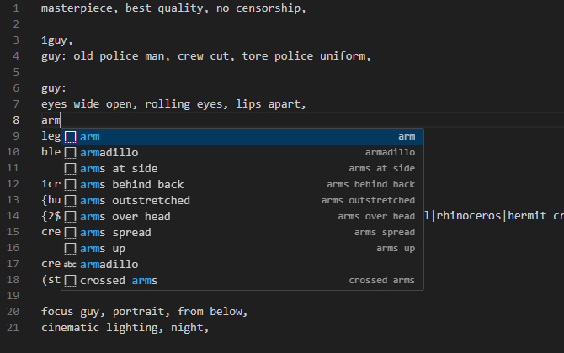Click the square icon beside the "arm" suggestion
Image resolution: width=564 pixels, height=353 pixels.
[x=71, y=136]
